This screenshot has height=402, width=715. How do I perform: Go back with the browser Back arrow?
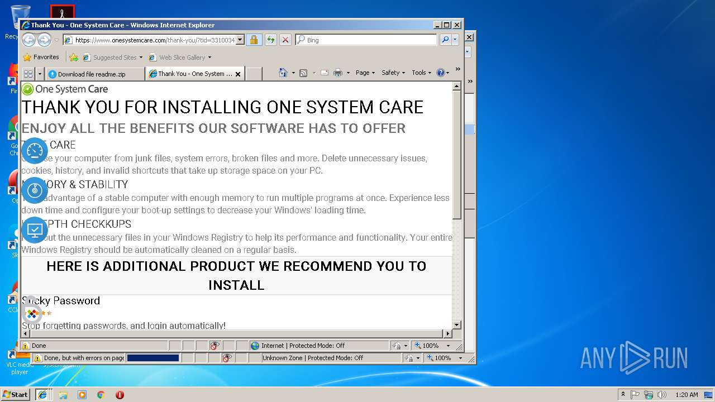(x=28, y=40)
